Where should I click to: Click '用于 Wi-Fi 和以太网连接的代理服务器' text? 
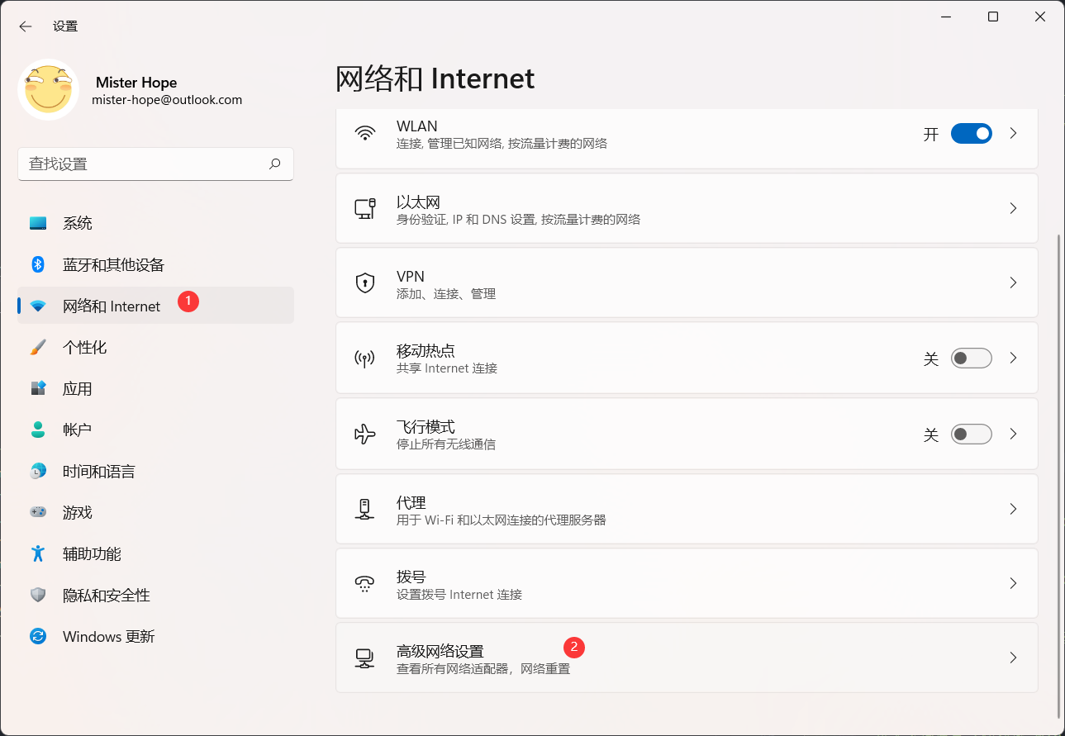point(502,520)
